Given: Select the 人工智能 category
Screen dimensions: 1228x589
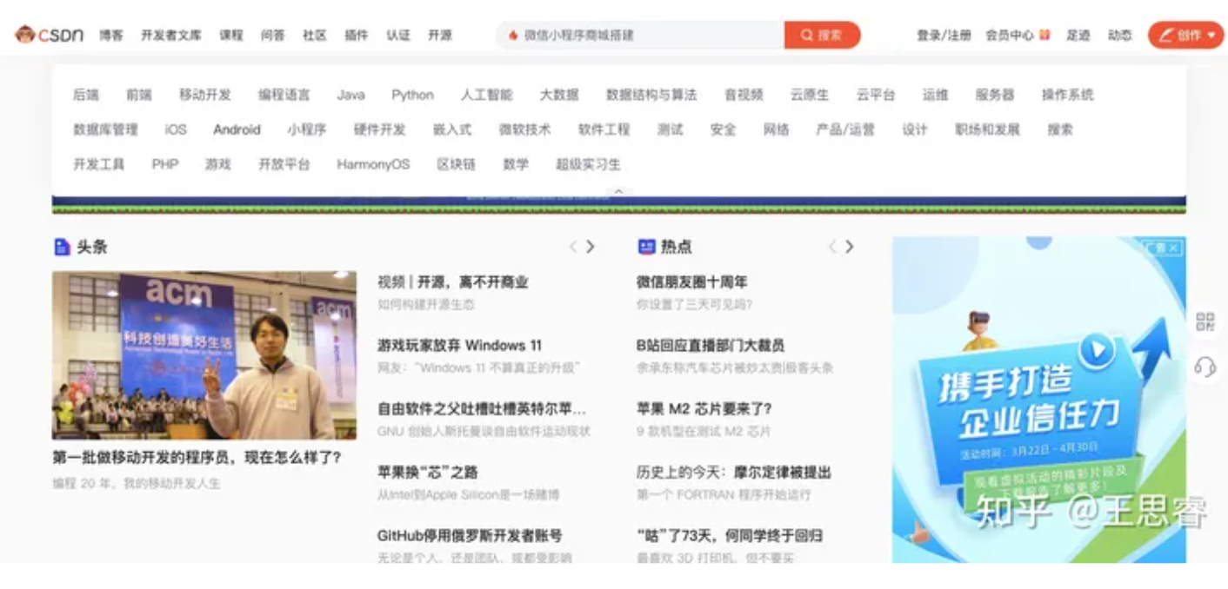Looking at the screenshot, I should 486,95.
